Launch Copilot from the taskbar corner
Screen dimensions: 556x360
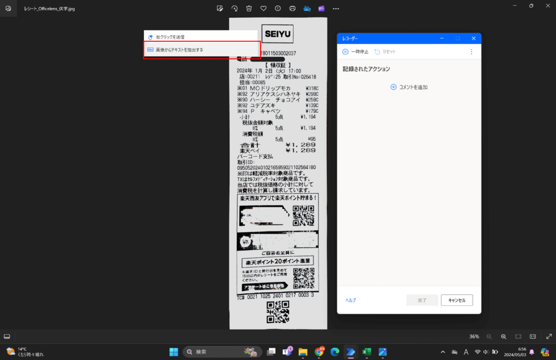[545, 352]
